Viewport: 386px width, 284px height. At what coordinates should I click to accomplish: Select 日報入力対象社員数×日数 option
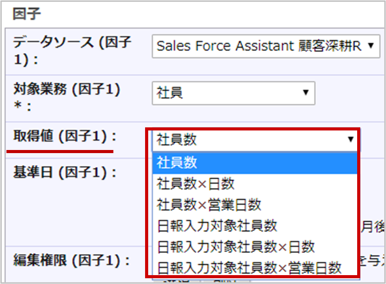[x=255, y=247]
